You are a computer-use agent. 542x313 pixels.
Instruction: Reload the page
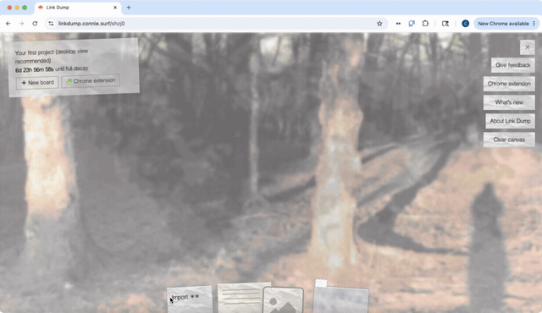(35, 24)
